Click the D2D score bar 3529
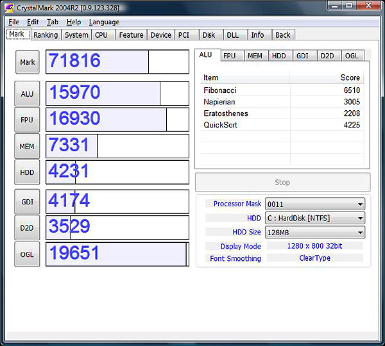 (117, 227)
